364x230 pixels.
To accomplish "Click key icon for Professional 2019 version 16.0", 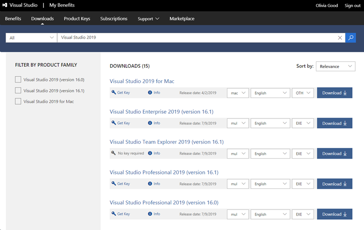I will tap(113, 214).
